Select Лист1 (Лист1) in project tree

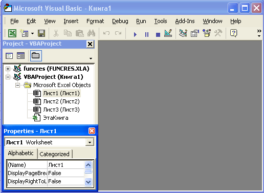(61, 93)
